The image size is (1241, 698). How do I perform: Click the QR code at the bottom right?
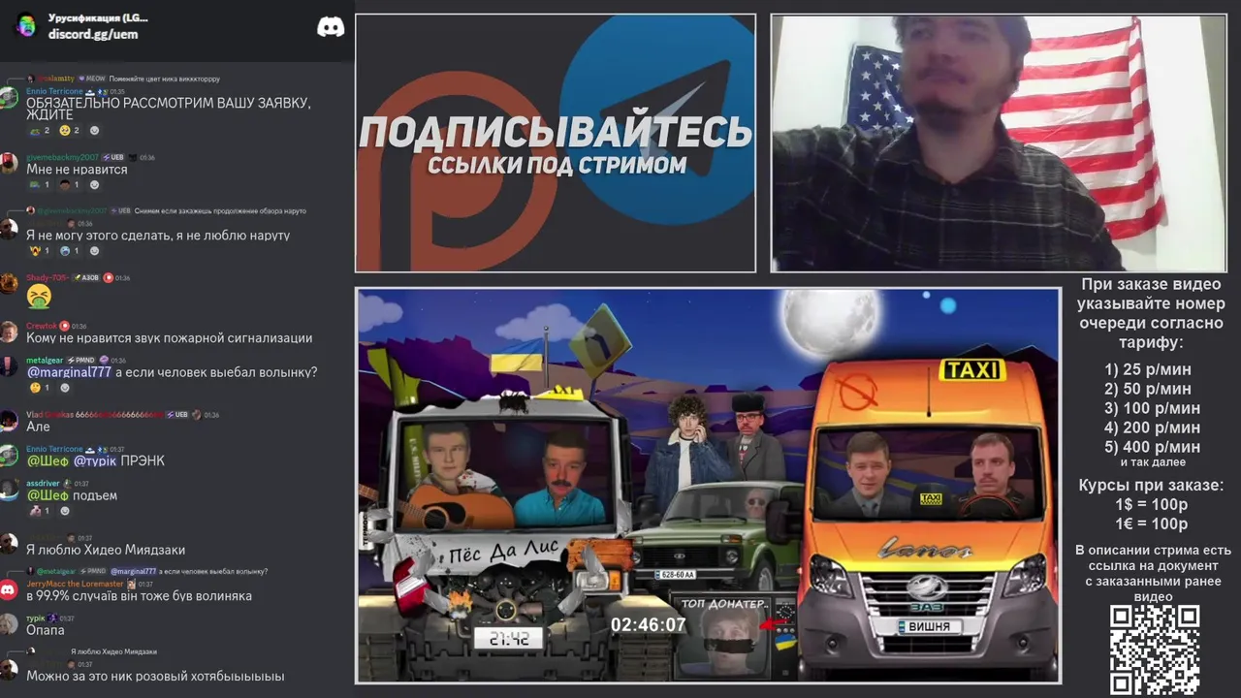[1155, 650]
